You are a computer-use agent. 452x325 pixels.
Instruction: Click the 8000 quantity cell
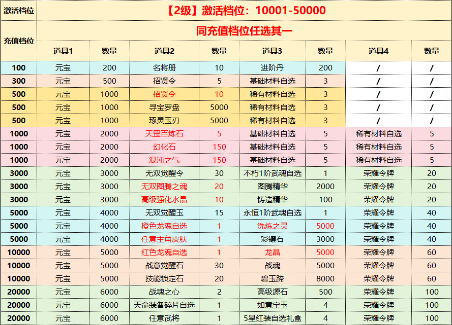[x=325, y=279]
